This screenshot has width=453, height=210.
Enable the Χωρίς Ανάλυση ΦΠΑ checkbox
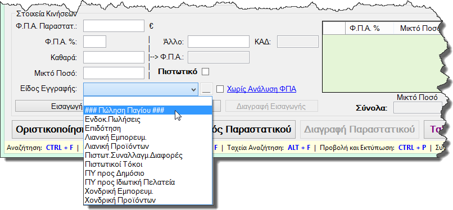point(220,89)
